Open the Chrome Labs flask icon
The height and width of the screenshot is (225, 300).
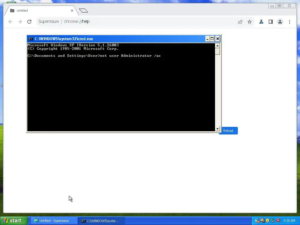(261, 22)
